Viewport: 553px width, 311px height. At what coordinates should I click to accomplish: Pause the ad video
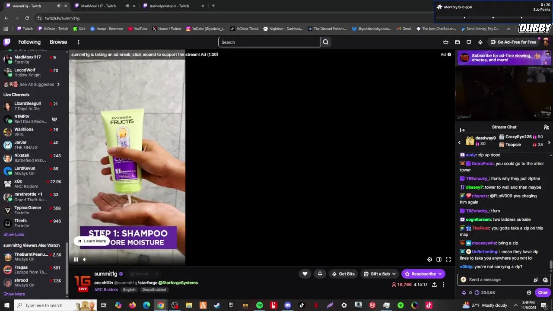tap(76, 260)
